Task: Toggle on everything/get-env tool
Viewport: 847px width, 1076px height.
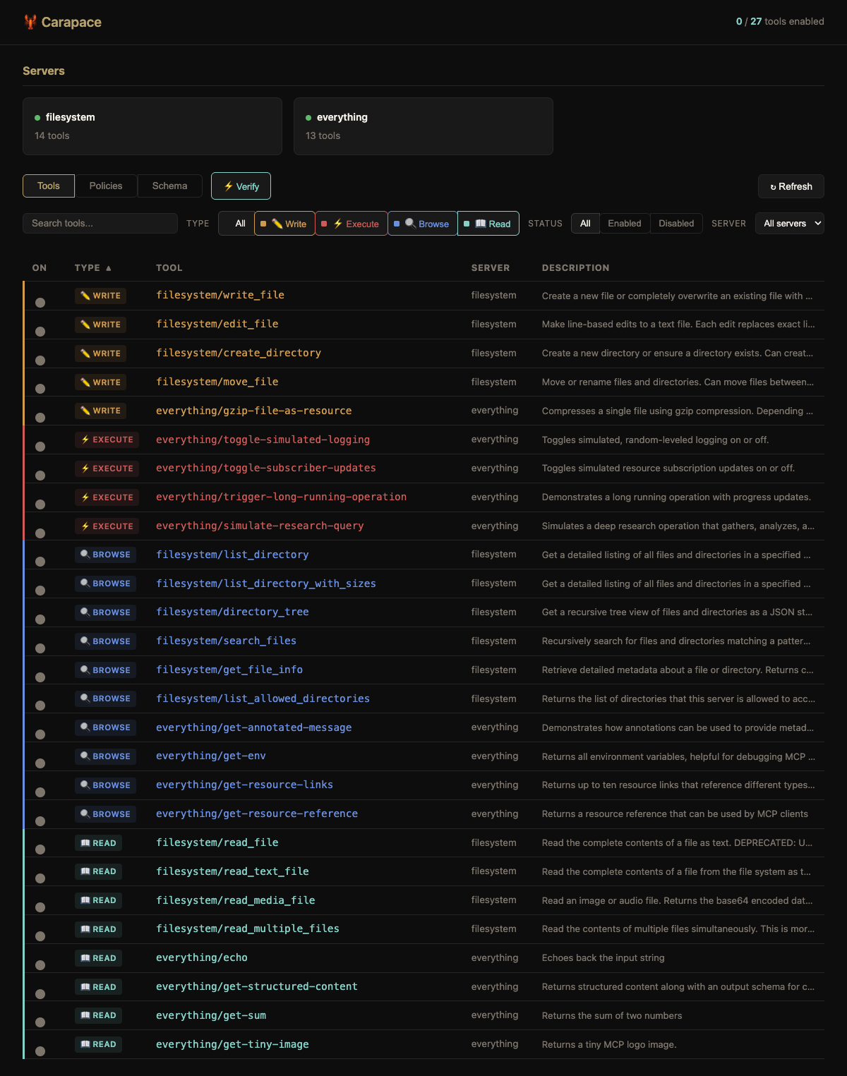Action: coord(40,763)
